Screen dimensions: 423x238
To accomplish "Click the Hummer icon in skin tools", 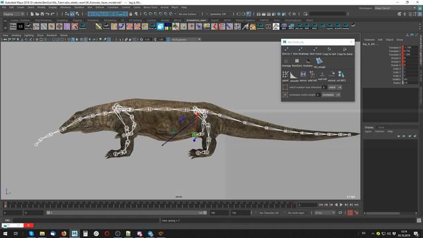I will 308,61.
